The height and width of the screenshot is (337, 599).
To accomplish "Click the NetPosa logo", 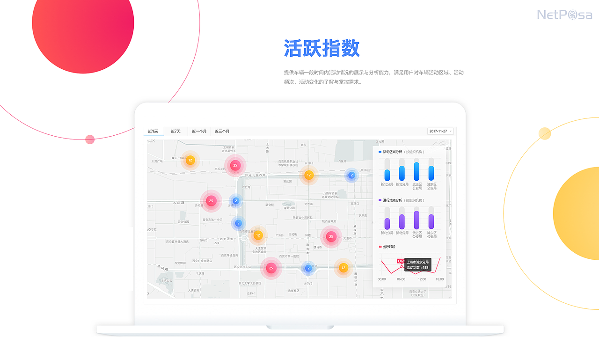I will pos(564,15).
